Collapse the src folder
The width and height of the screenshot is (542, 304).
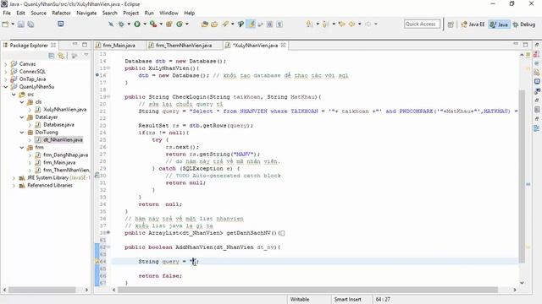[x=14, y=95]
